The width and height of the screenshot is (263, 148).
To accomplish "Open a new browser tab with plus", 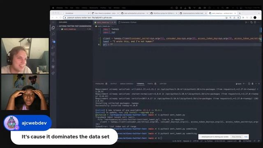I will [x=240, y=13].
